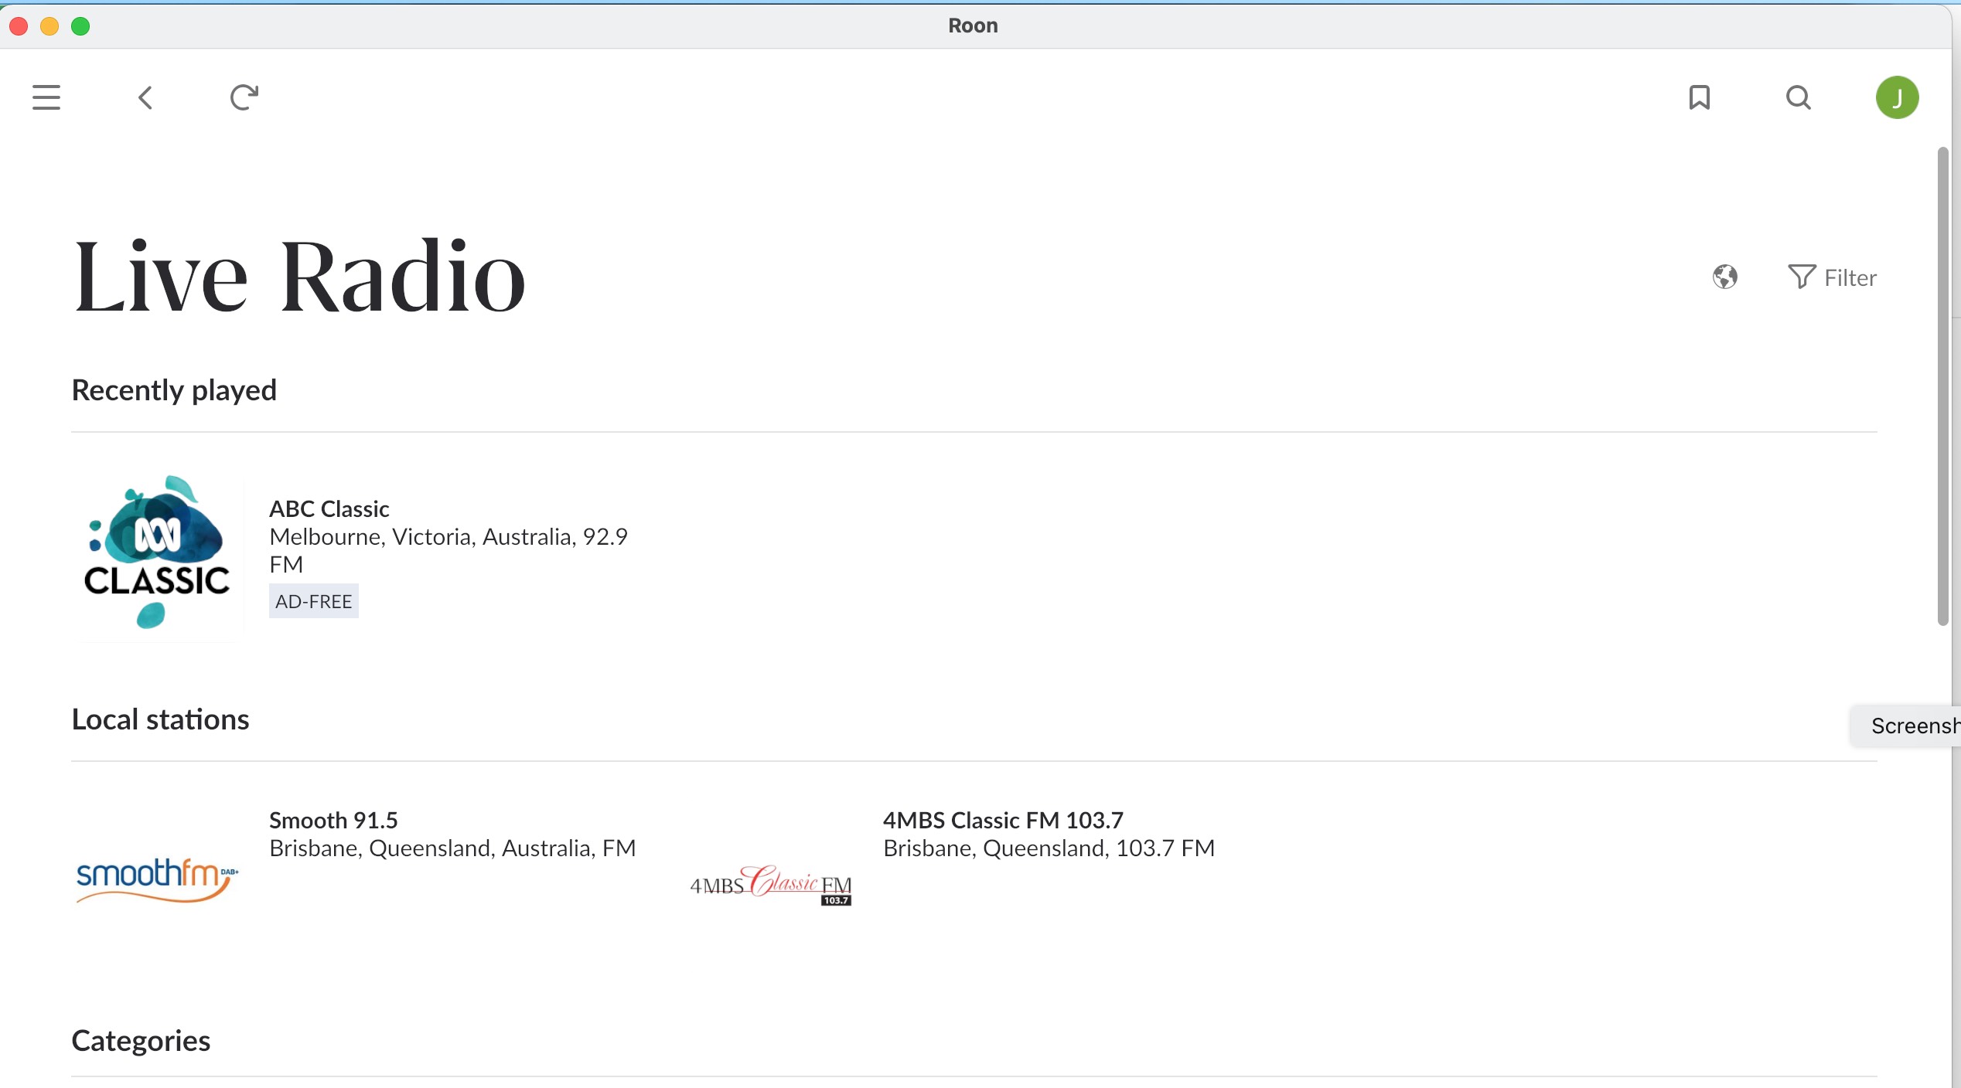Select the globe region icon
Screen dimensions: 1961x1088
coord(1726,277)
